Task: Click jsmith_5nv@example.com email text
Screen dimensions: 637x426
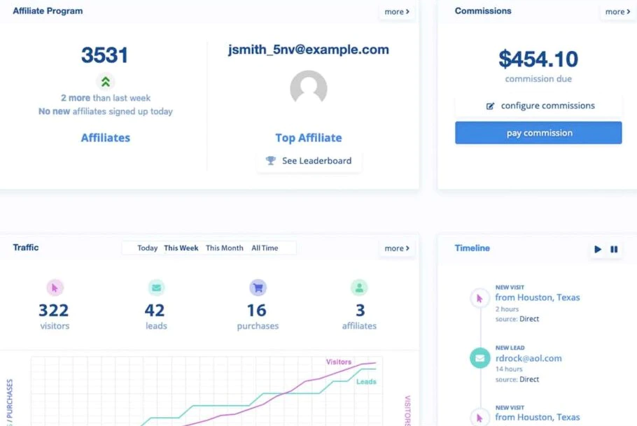Action: pos(308,50)
